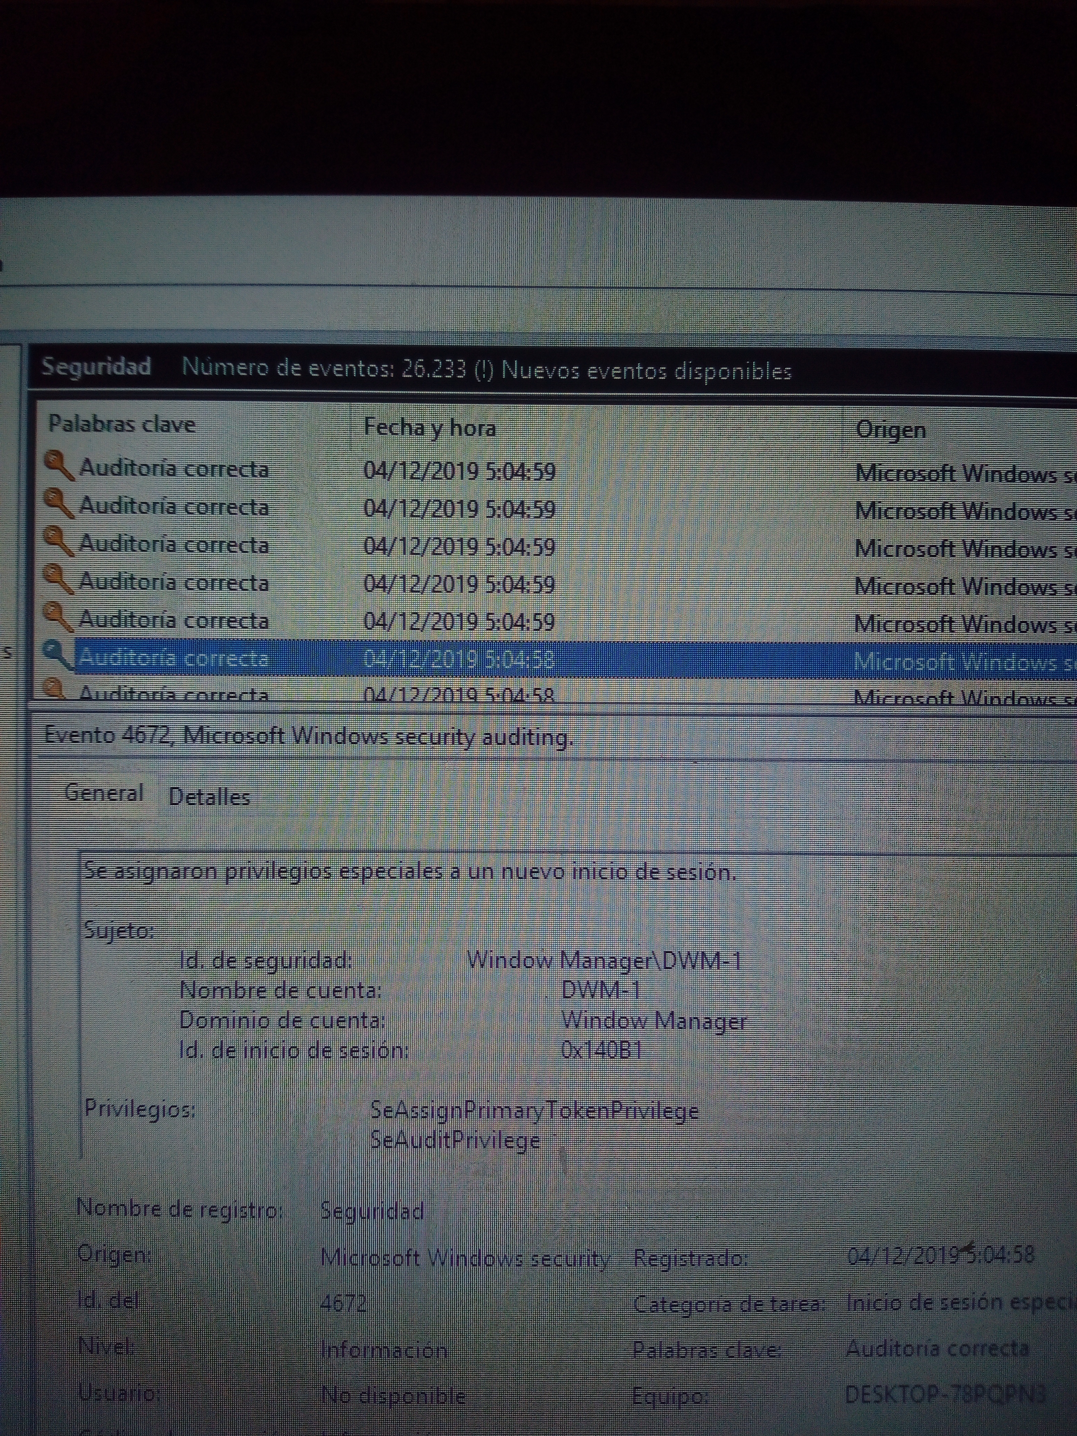Click the Origen column header
The height and width of the screenshot is (1436, 1077).
pyautogui.click(x=891, y=429)
